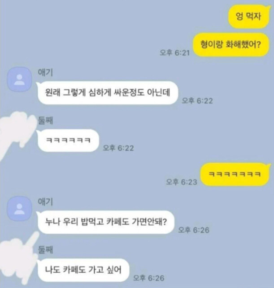274x288 pixels.
Task: Select the yellow "형이랑 화해했어?" message
Action: (x=231, y=44)
